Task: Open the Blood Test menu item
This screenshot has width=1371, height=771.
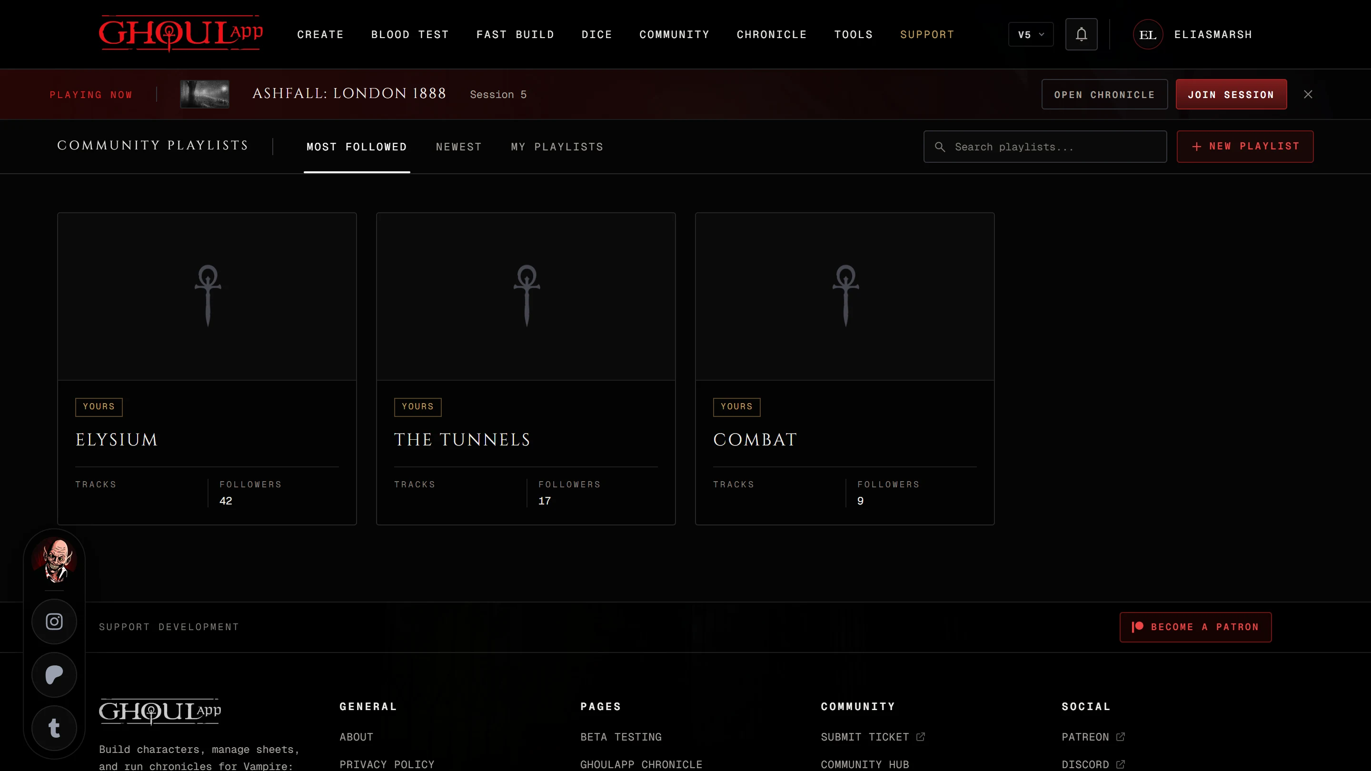Action: pyautogui.click(x=410, y=35)
